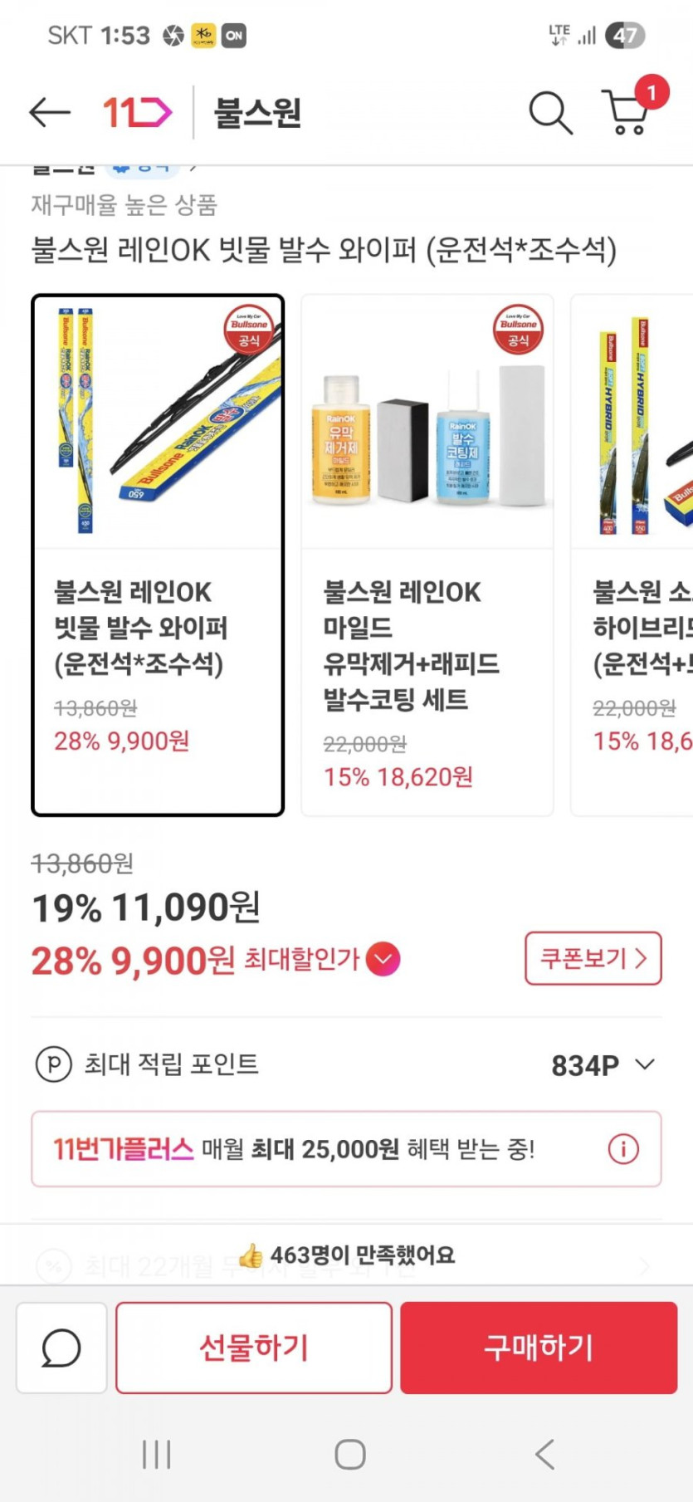Open the 불스원 store title
This screenshot has width=693, height=1502.
(x=257, y=112)
